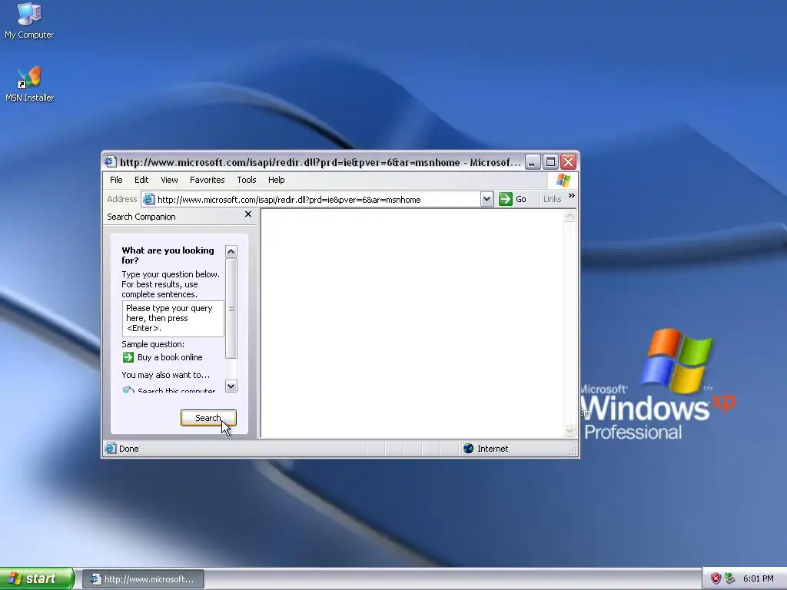Screen dimensions: 787x590
Task: Open the Start menu
Action: (x=37, y=578)
